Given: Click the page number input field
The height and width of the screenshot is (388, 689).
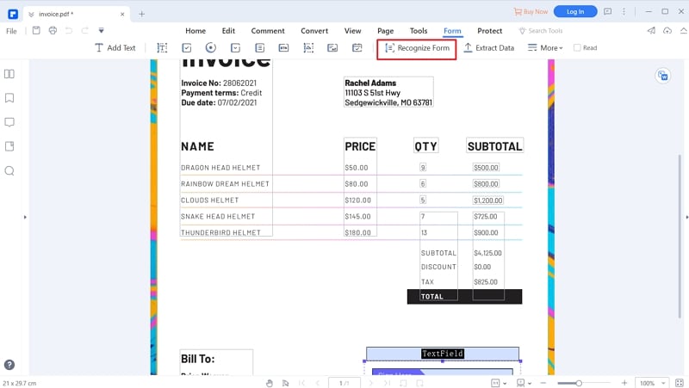Looking at the screenshot, I should [344, 383].
